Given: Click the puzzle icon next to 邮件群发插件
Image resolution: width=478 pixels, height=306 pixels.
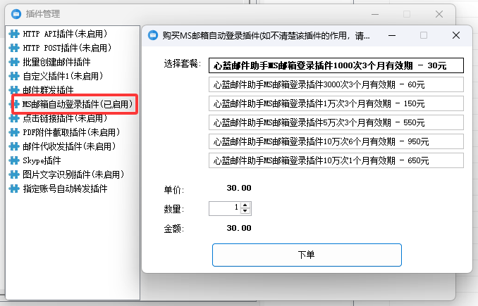Looking at the screenshot, I should coord(13,90).
